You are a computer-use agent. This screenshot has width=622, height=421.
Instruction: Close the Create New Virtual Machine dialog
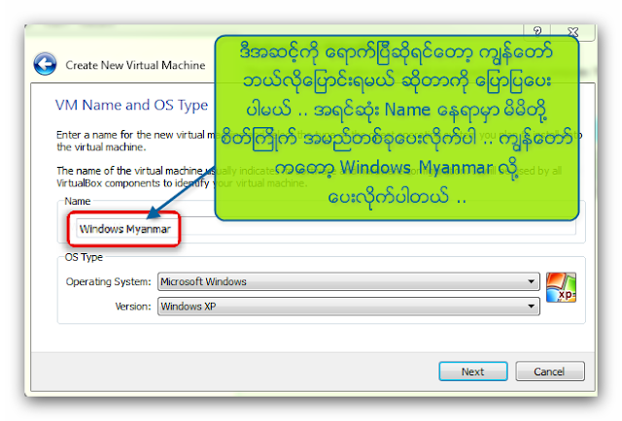pyautogui.click(x=572, y=32)
